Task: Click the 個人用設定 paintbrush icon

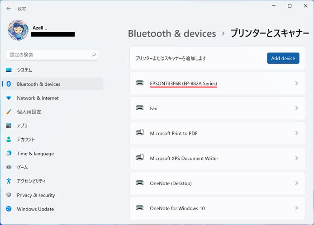Action: click(x=9, y=112)
